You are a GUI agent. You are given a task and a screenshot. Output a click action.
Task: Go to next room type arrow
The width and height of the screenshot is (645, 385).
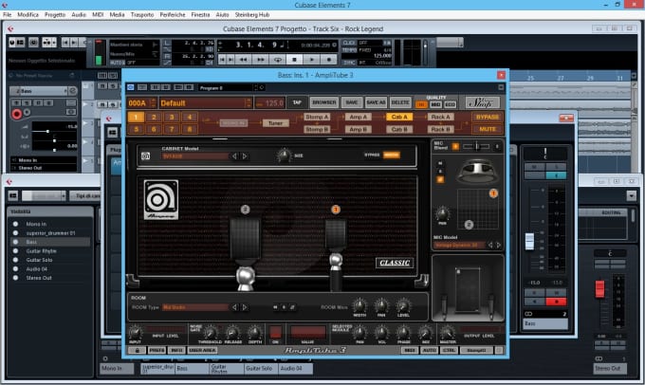pos(245,307)
